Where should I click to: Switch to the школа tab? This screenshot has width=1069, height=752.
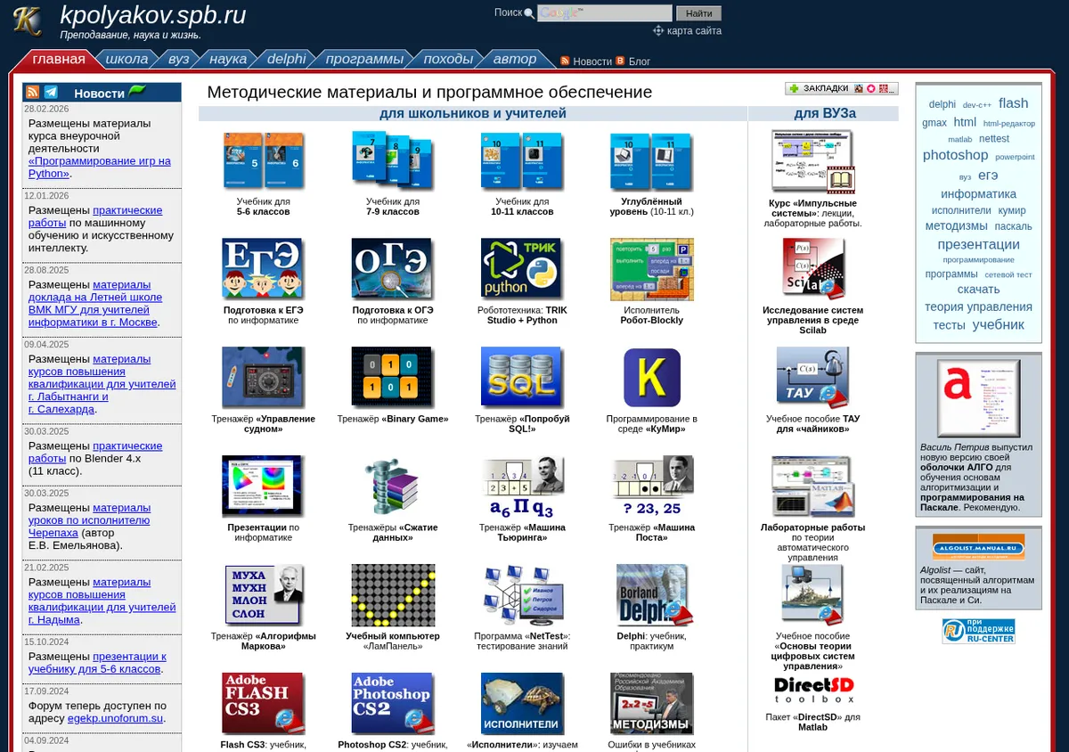pyautogui.click(x=126, y=59)
